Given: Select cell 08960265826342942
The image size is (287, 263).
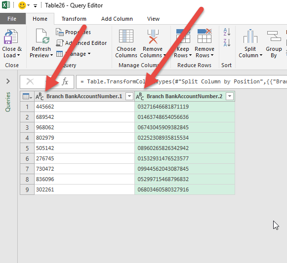Looking at the screenshot, I should click(185, 148).
